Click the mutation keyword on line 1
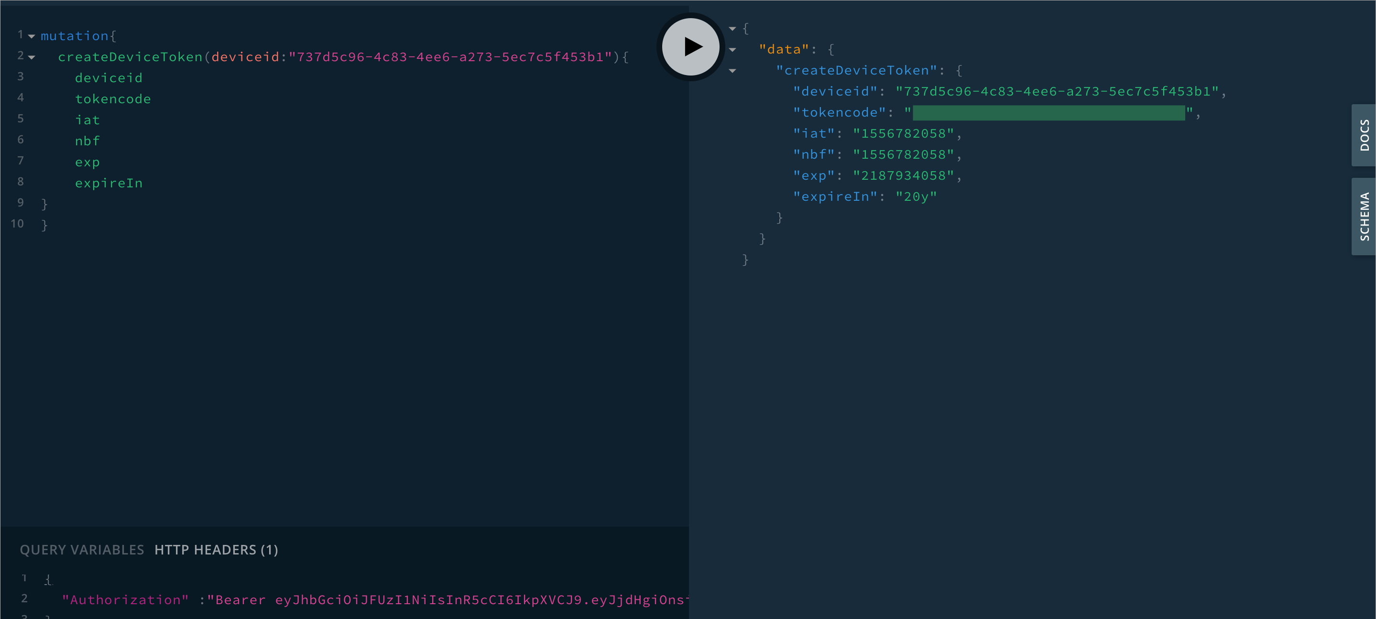 pyautogui.click(x=75, y=36)
